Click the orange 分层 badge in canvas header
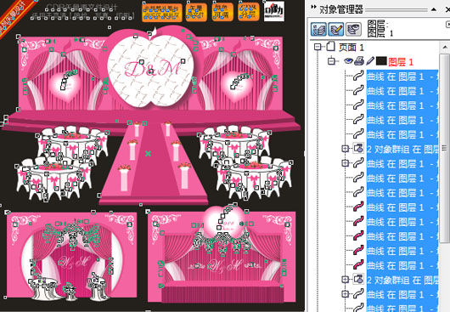 click(x=249, y=12)
